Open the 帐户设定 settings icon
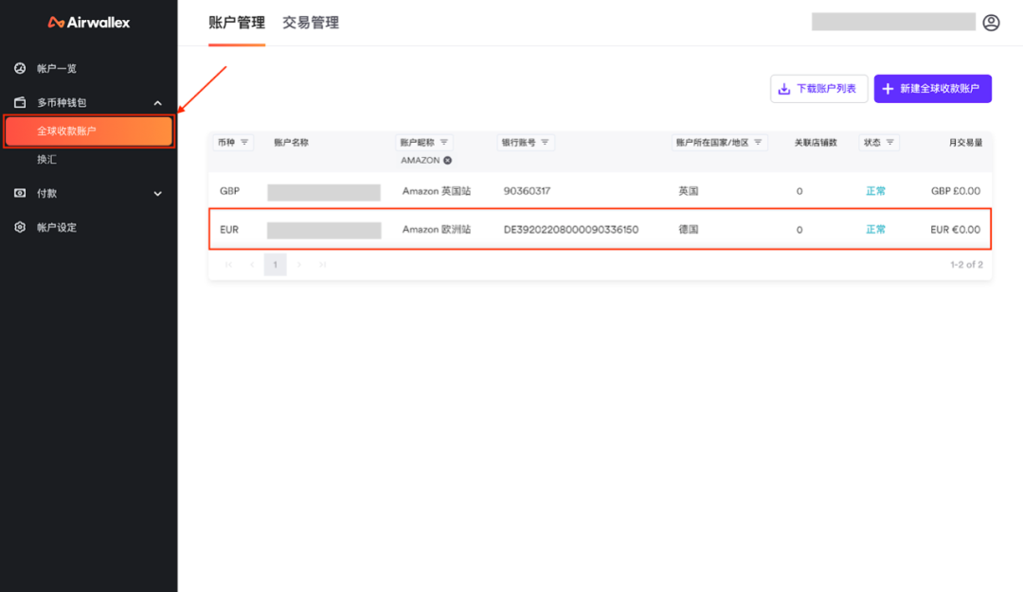This screenshot has width=1023, height=592. tap(19, 226)
